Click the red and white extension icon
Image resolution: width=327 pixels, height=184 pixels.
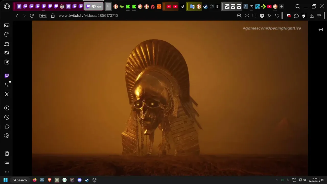point(289,16)
